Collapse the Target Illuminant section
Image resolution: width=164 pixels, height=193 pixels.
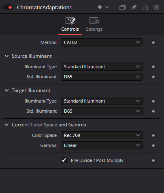6,90
